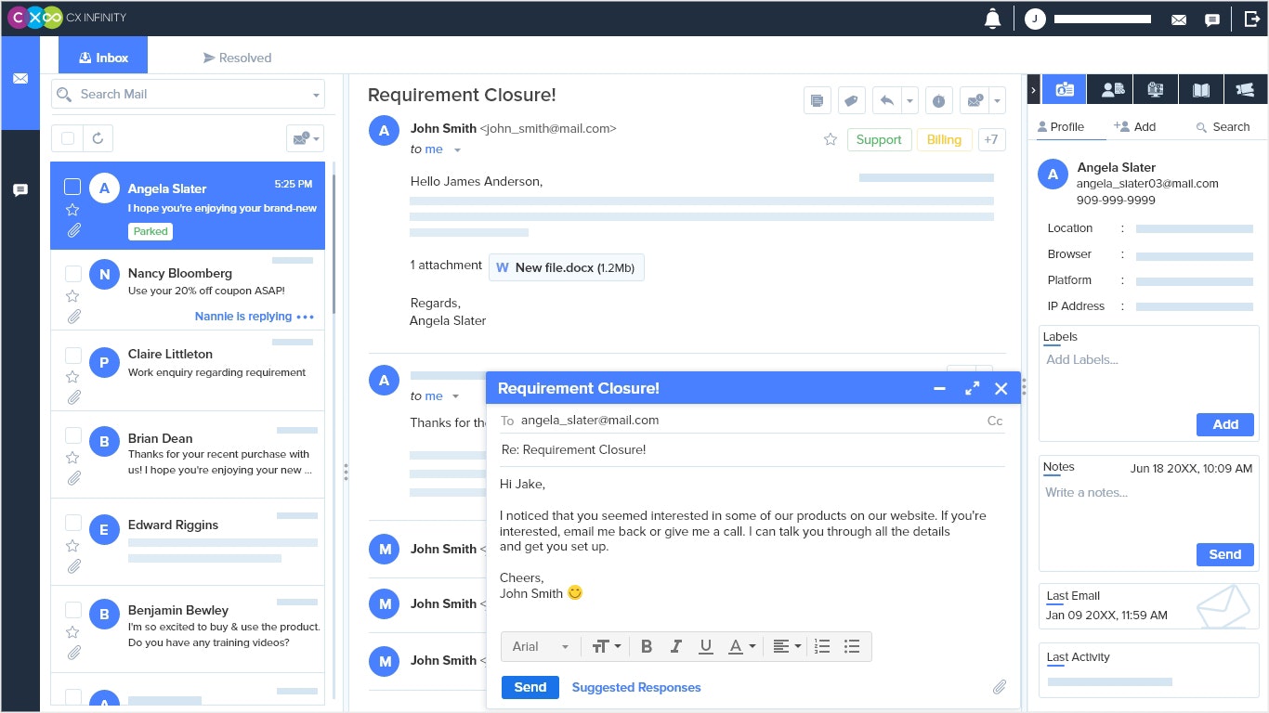
Task: Show the +7 more tags
Action: tap(991, 139)
